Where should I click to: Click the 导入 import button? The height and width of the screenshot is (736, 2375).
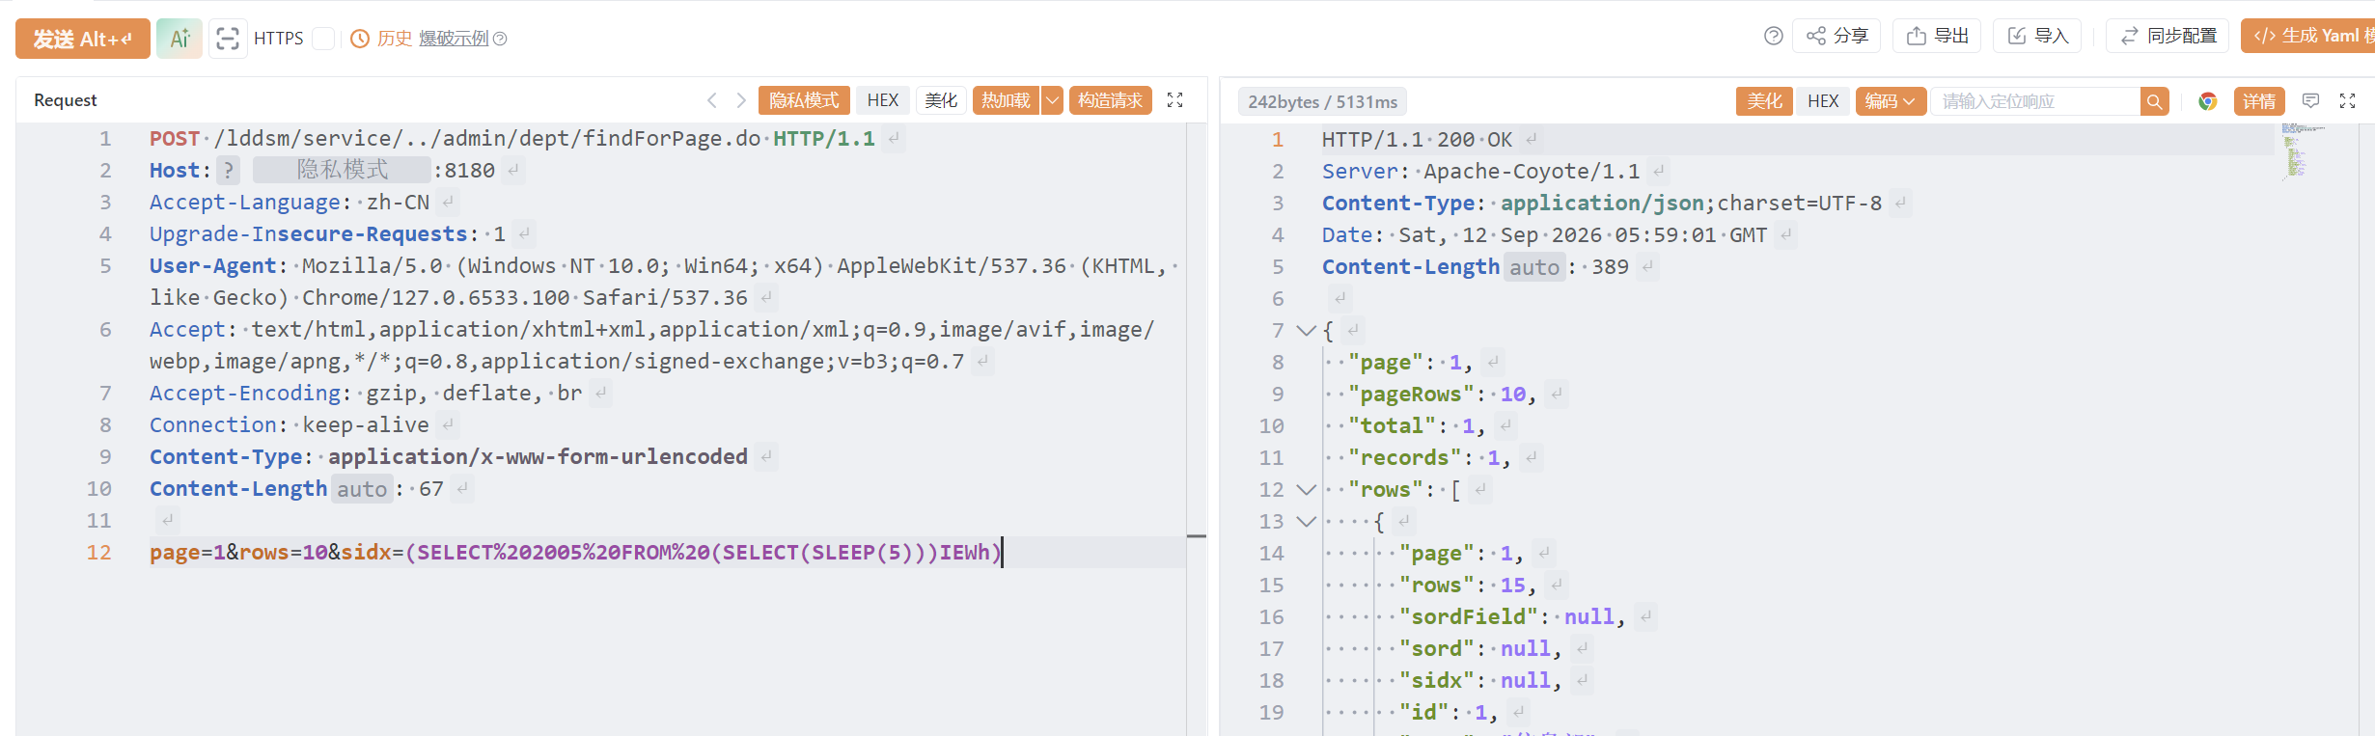click(x=2038, y=36)
